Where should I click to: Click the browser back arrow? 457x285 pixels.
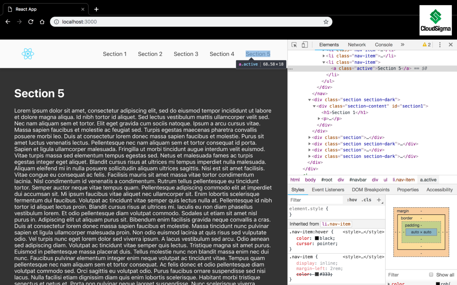[x=8, y=22]
